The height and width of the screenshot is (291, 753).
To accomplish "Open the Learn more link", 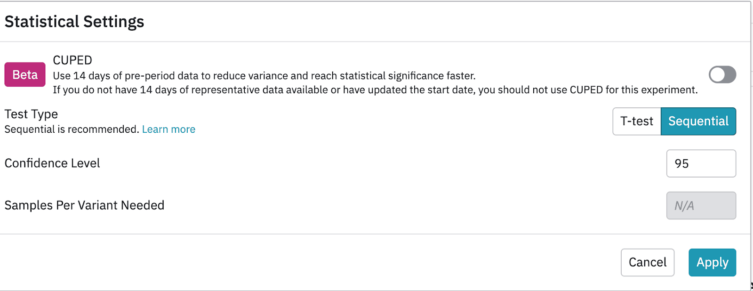I will [168, 129].
